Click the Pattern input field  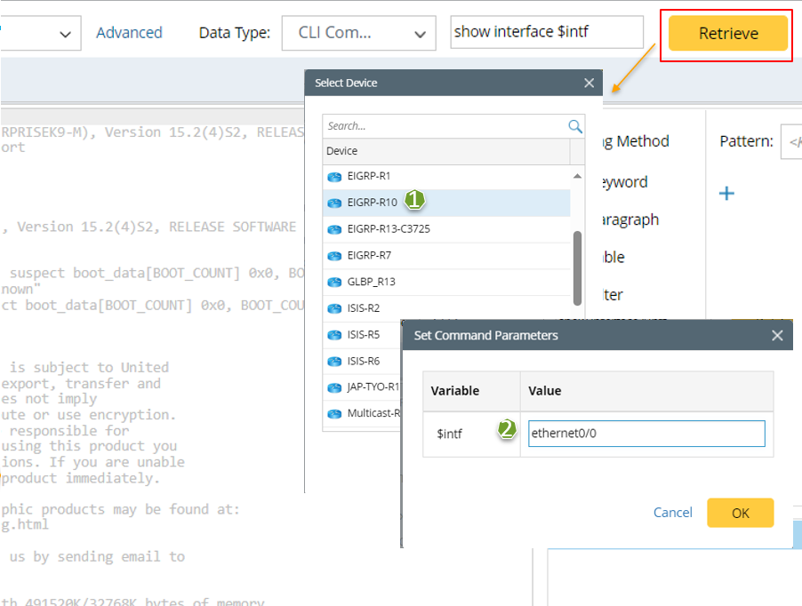[791, 141]
